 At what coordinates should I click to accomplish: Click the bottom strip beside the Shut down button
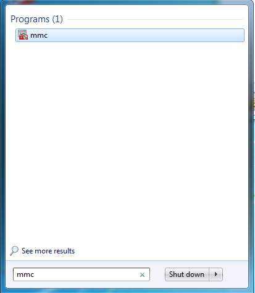click(x=235, y=274)
